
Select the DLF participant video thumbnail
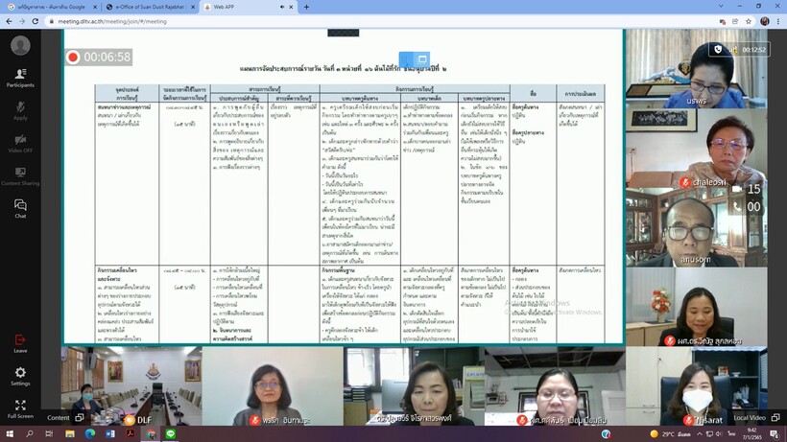click(130, 385)
